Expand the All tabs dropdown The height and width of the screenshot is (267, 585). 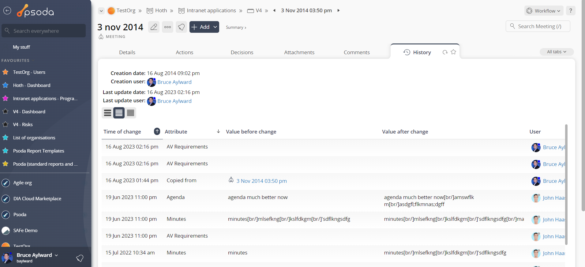(557, 52)
